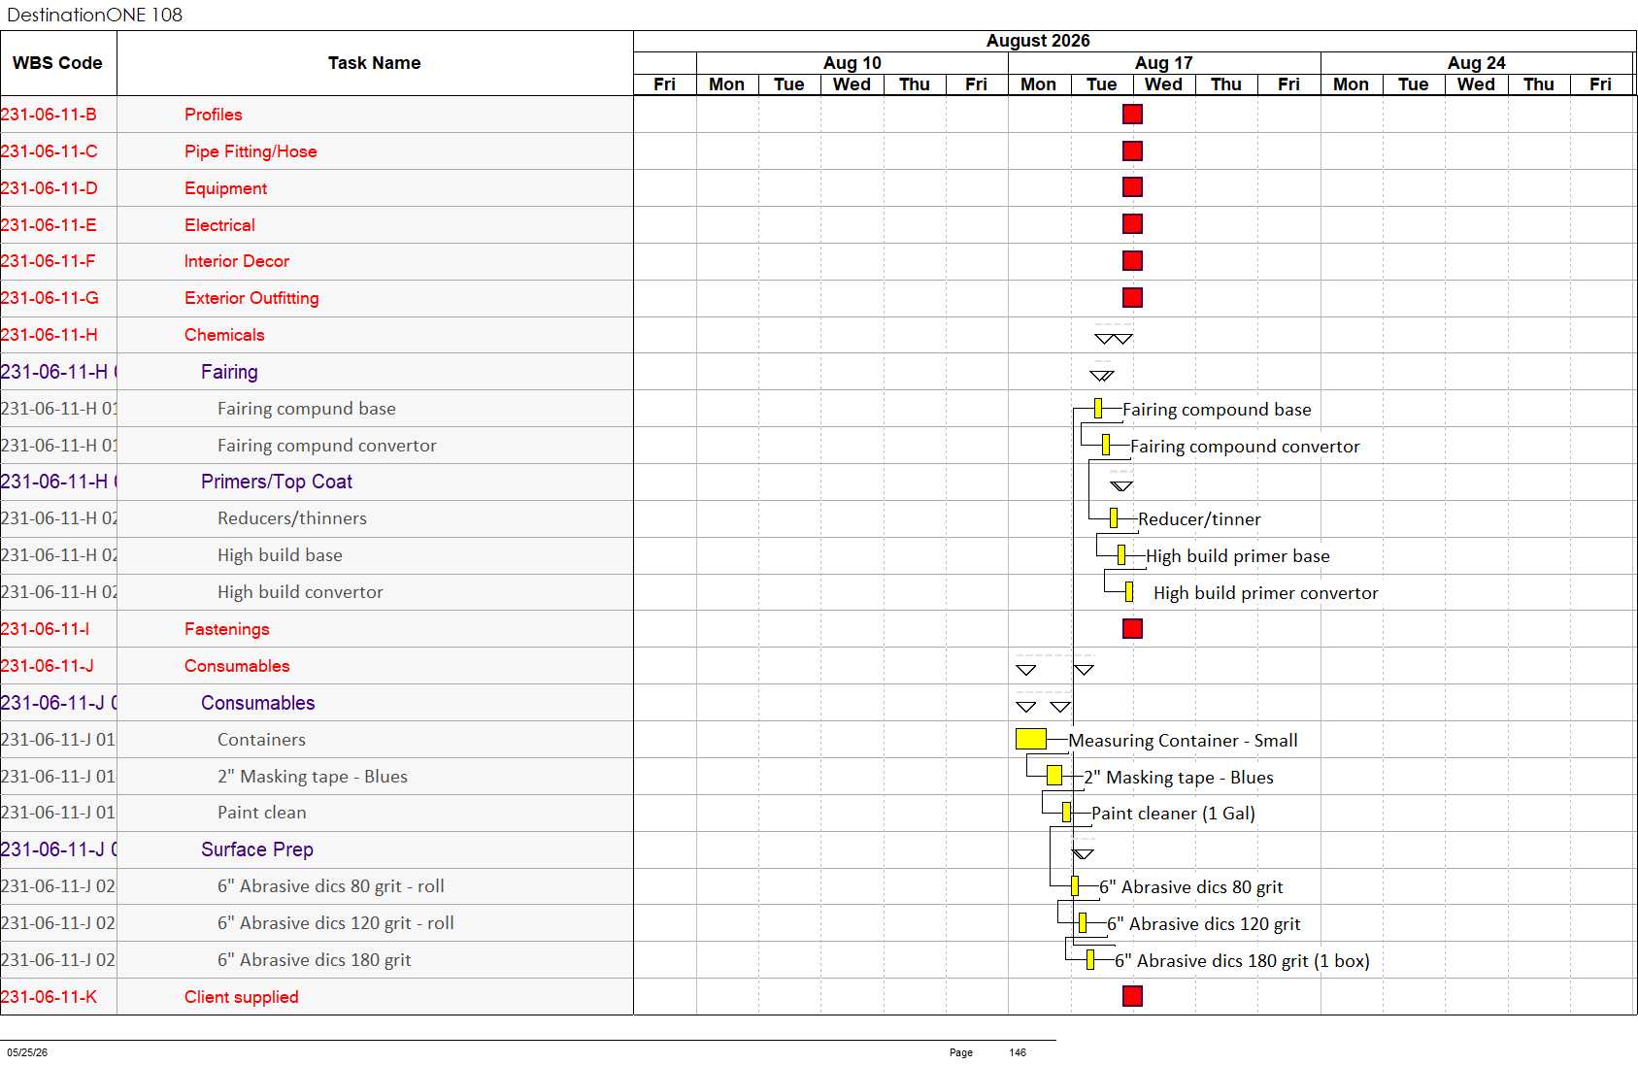The width and height of the screenshot is (1638, 1065).
Task: Click the 6" Abrasive dics 180 grit bar
Action: [1090, 959]
